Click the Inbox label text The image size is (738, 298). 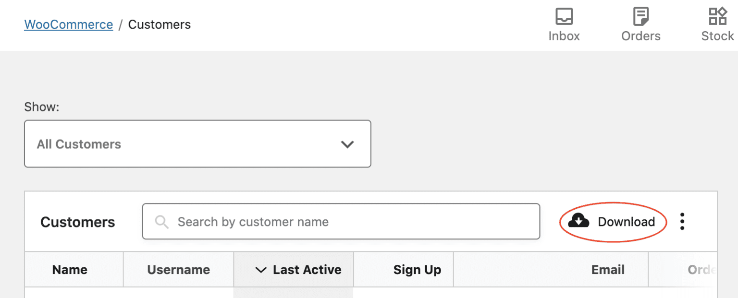pyautogui.click(x=564, y=36)
